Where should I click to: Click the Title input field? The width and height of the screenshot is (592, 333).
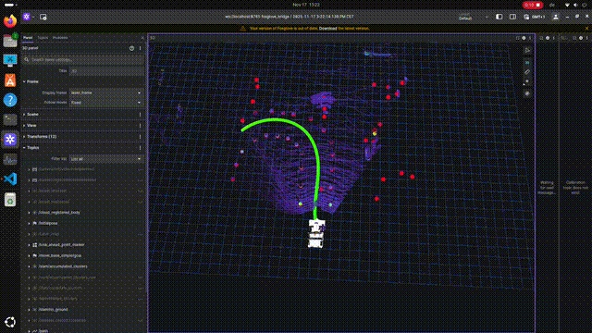tap(106, 71)
